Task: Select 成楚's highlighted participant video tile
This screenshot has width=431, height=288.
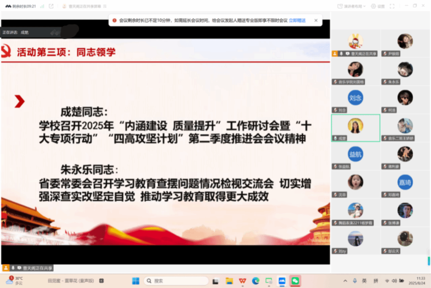Action: click(x=356, y=128)
